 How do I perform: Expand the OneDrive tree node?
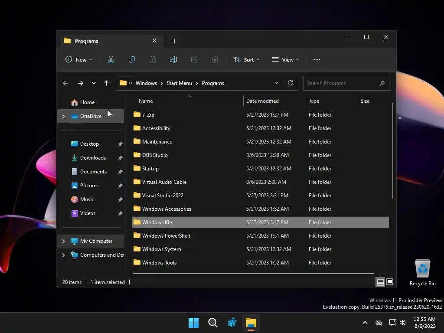63,116
